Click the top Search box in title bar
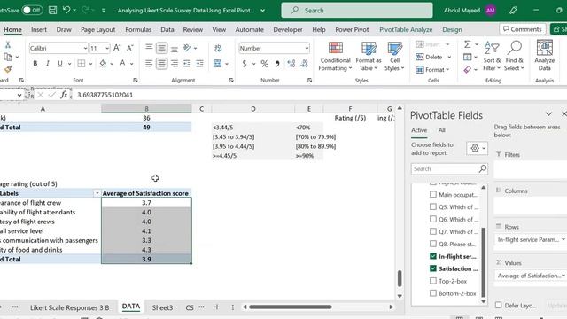This screenshot has width=567, height=319. [356, 10]
